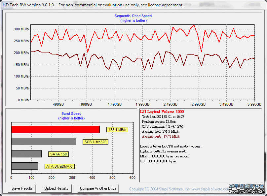Click the CPU utilization 4% line
The width and height of the screenshot is (267, 196).
point(162,126)
